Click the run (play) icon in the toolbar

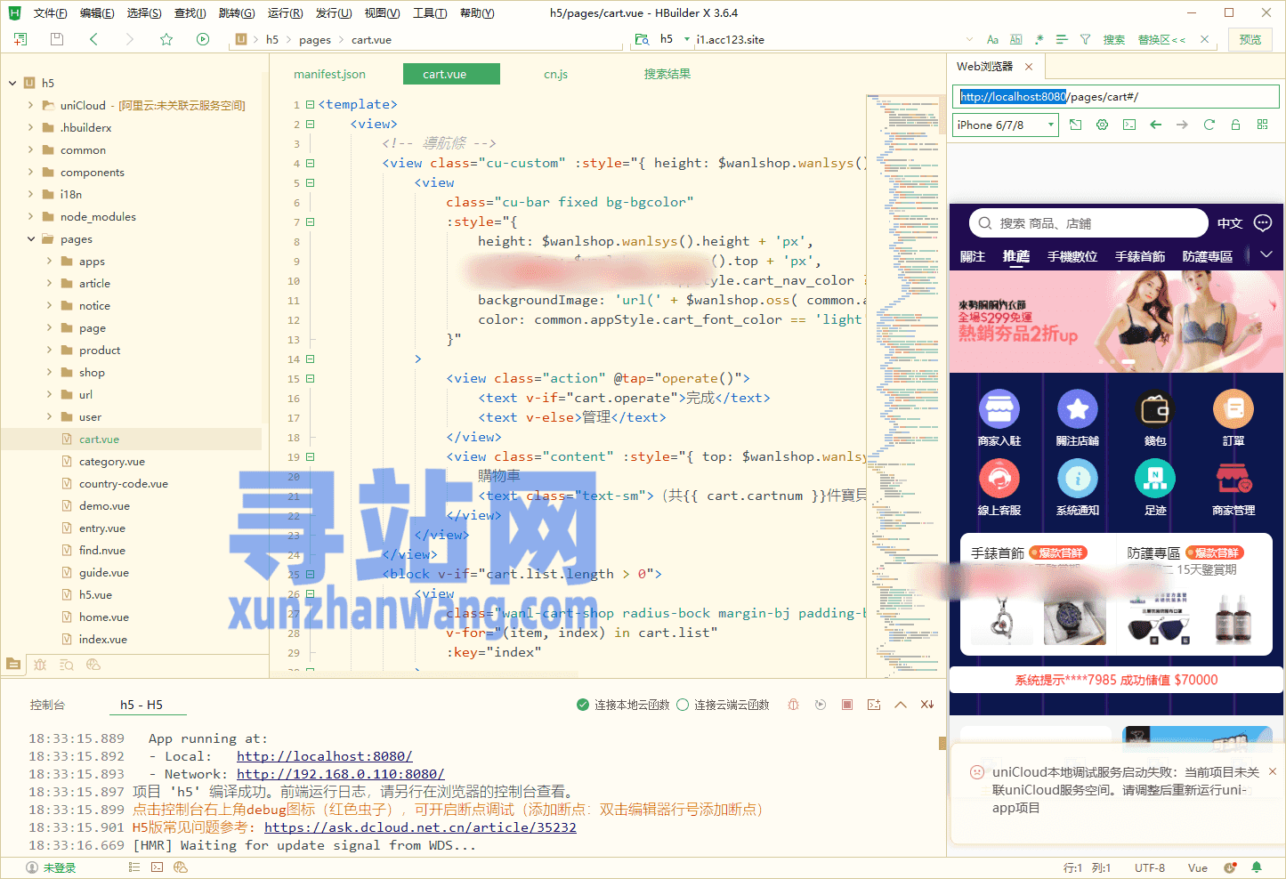(203, 39)
